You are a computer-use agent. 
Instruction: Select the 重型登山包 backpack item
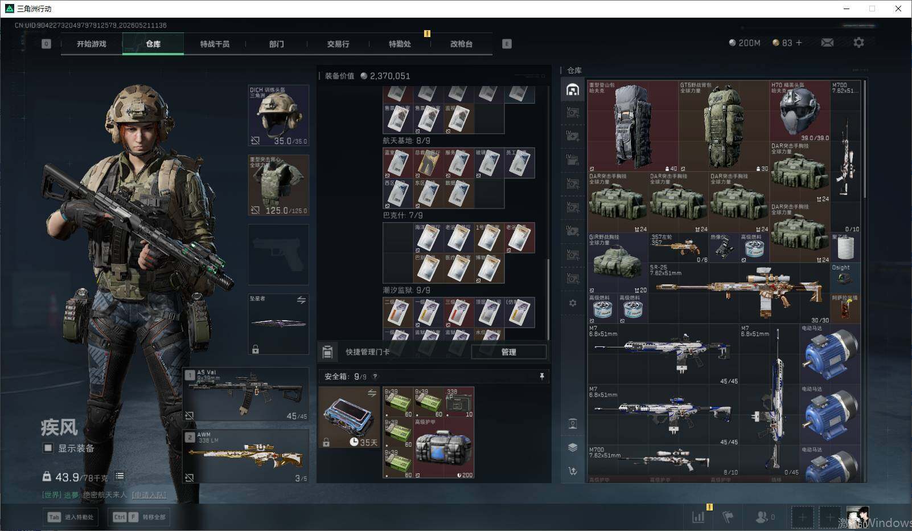pos(633,126)
